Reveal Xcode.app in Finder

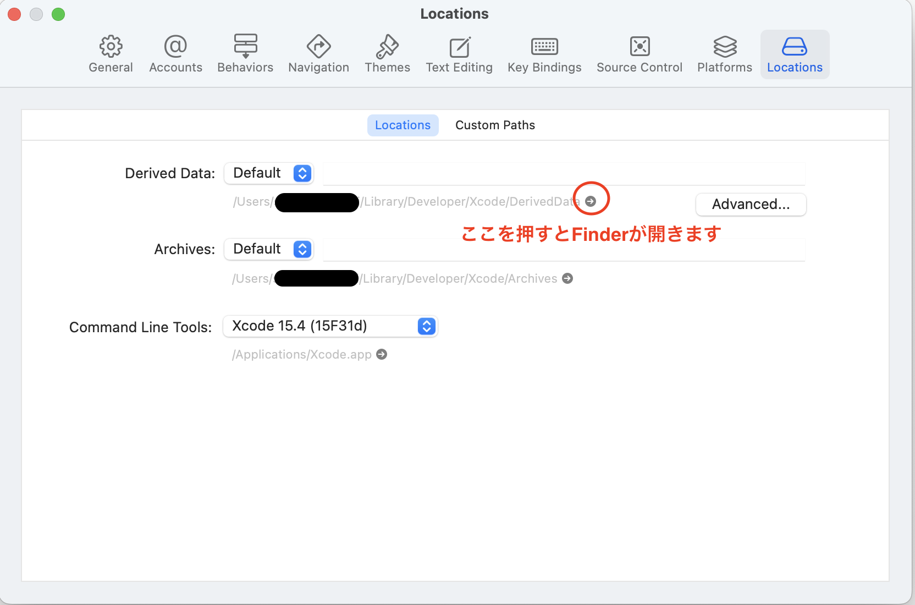[382, 354]
